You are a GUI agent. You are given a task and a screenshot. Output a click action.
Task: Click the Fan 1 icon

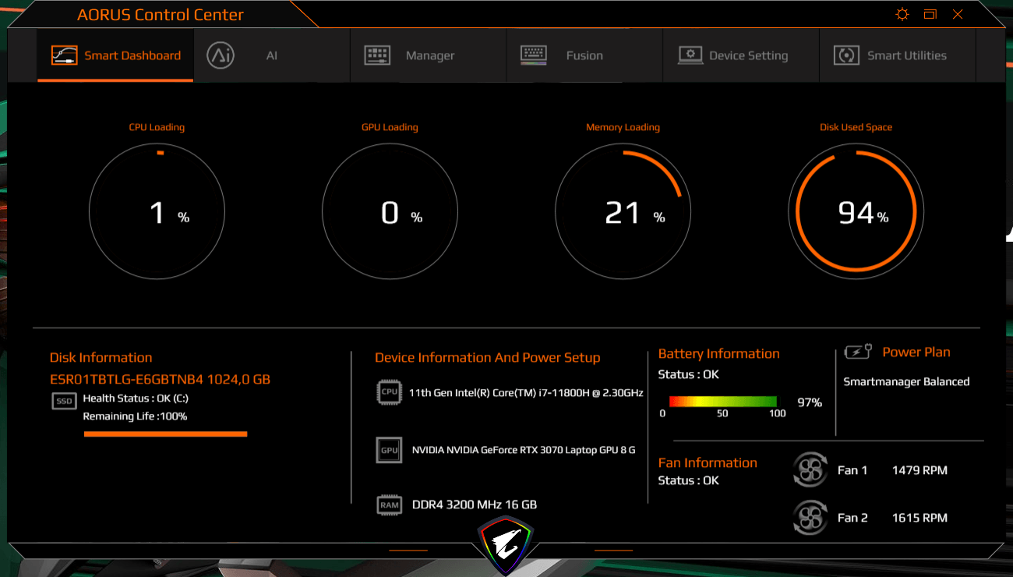(810, 470)
